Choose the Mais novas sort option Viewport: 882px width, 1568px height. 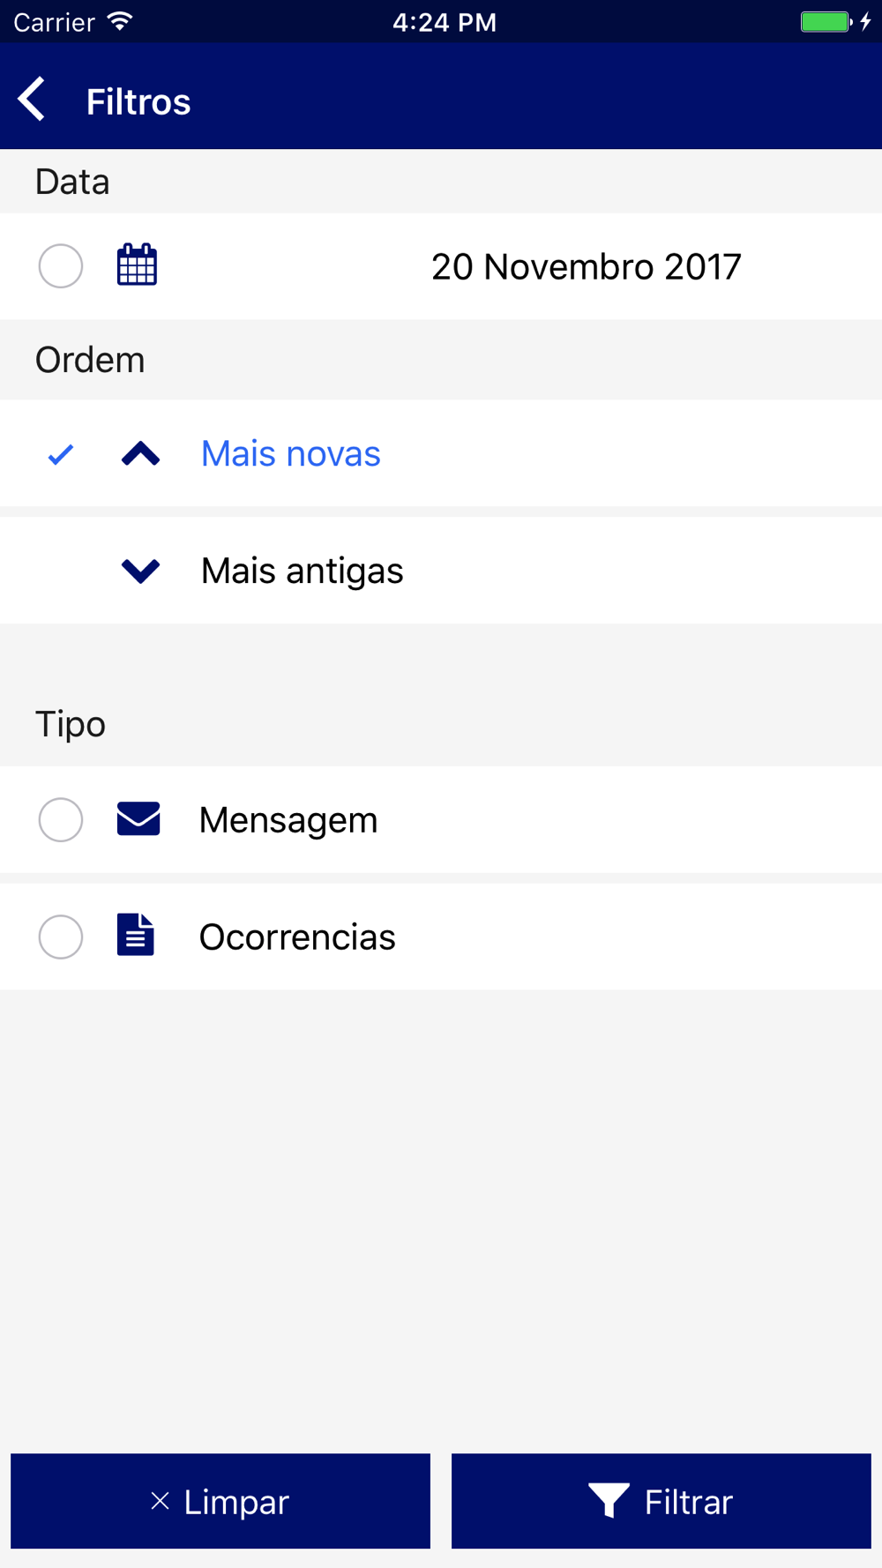441,453
